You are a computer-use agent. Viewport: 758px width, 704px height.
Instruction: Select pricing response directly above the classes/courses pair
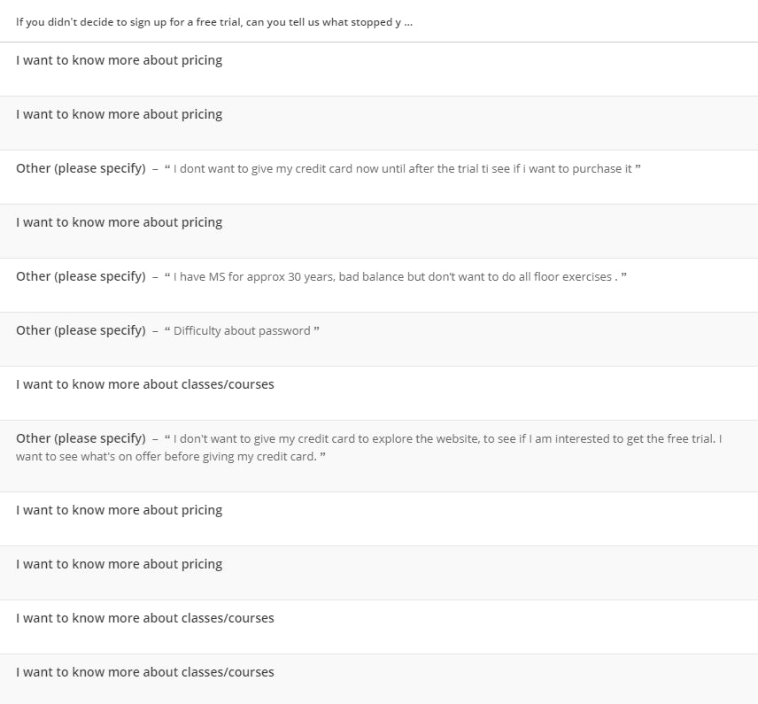(119, 564)
